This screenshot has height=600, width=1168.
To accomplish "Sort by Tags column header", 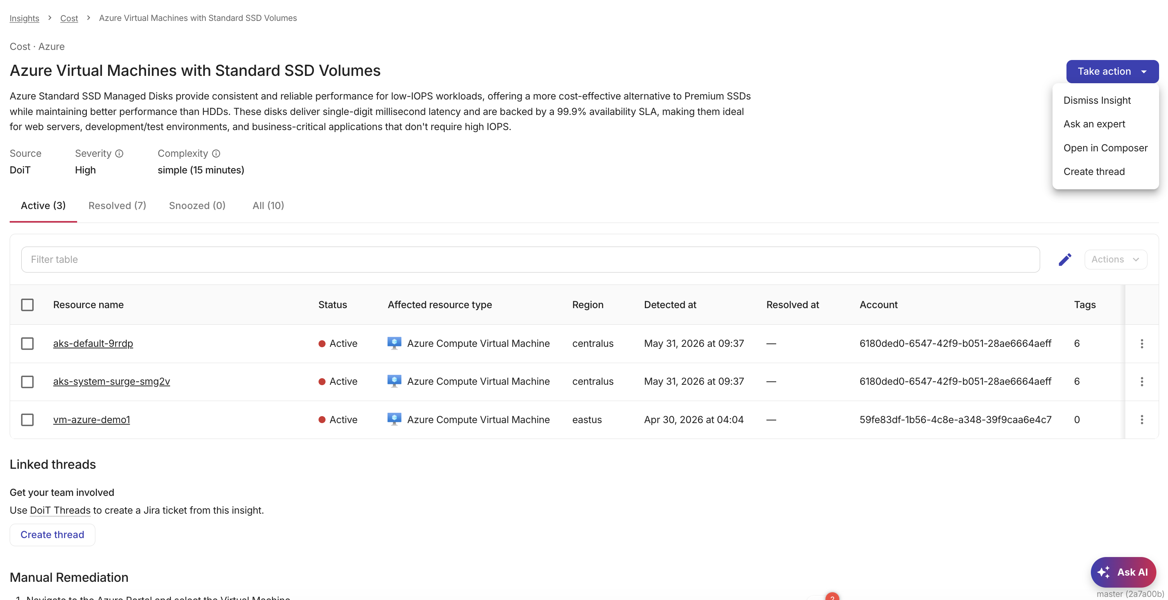I will pyautogui.click(x=1085, y=305).
